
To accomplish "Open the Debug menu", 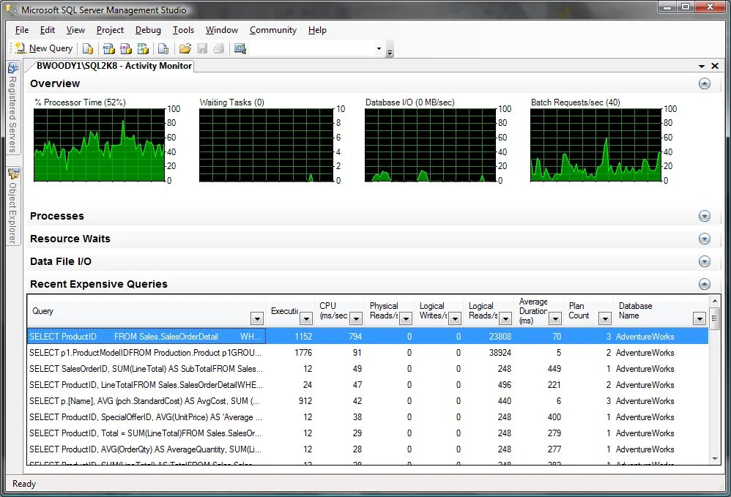I will [x=148, y=30].
